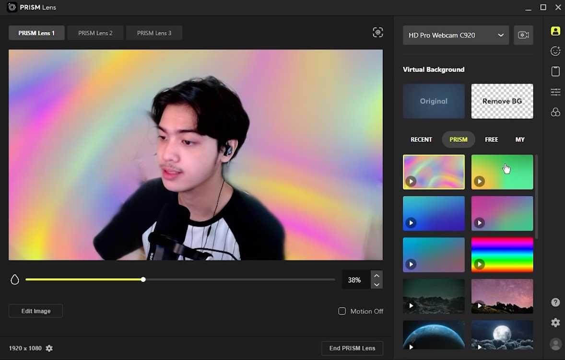The height and width of the screenshot is (360, 565).
Task: Open the FREE backgrounds tab
Action: [x=491, y=139]
